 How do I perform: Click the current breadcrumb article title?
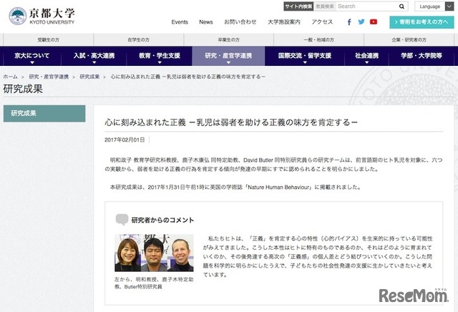click(x=187, y=77)
